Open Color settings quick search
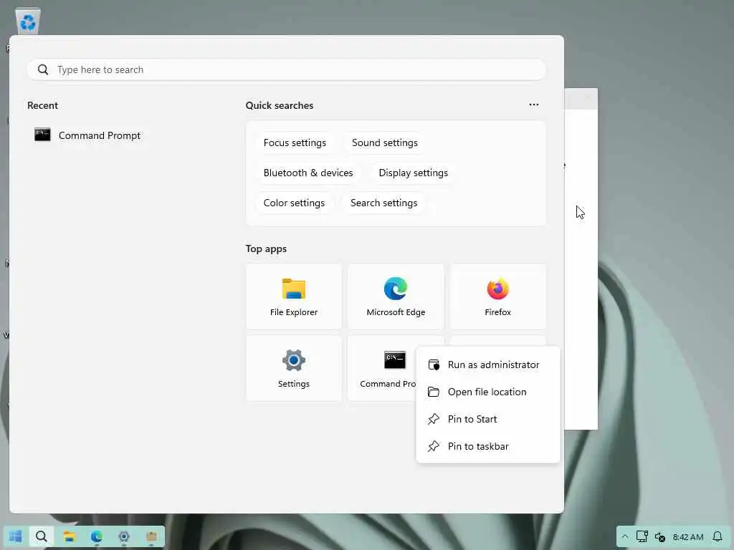Viewport: 734px width, 550px height. pyautogui.click(x=294, y=203)
